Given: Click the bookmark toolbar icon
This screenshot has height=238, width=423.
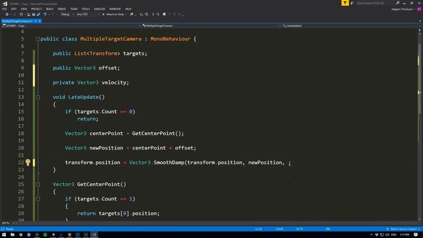Looking at the screenshot, I should pos(164,15).
